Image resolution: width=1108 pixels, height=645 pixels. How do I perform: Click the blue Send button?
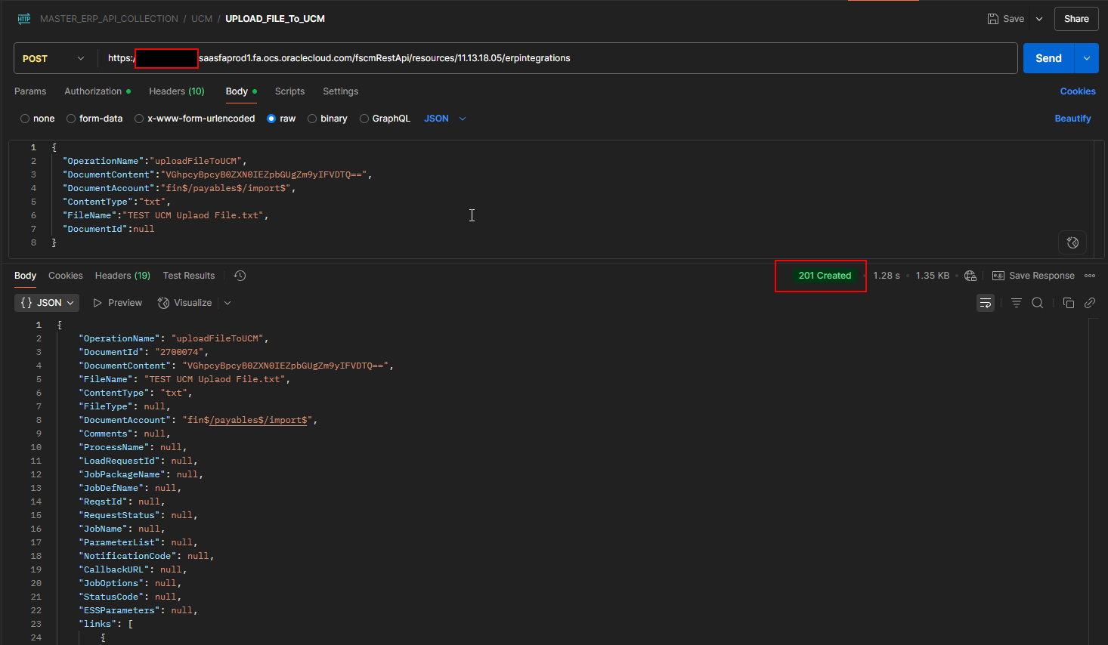click(x=1049, y=58)
